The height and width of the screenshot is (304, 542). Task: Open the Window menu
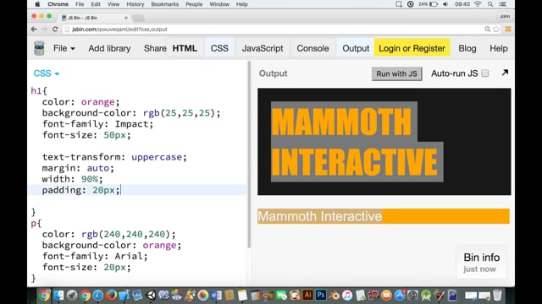click(x=219, y=4)
